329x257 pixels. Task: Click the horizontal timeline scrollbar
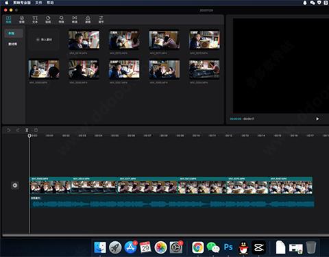point(166,235)
